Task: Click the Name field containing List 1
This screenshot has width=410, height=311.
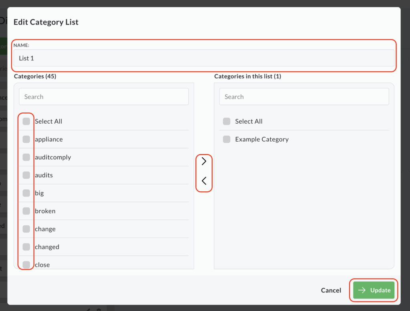Action: coord(204,58)
